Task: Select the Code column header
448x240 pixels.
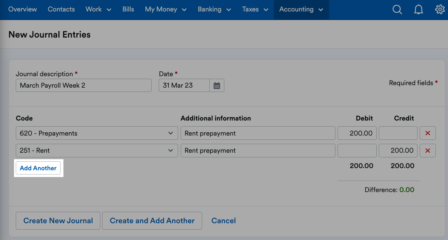Action: click(x=24, y=118)
